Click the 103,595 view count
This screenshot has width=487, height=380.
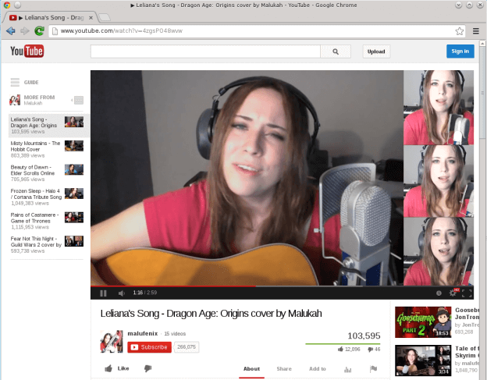click(364, 336)
